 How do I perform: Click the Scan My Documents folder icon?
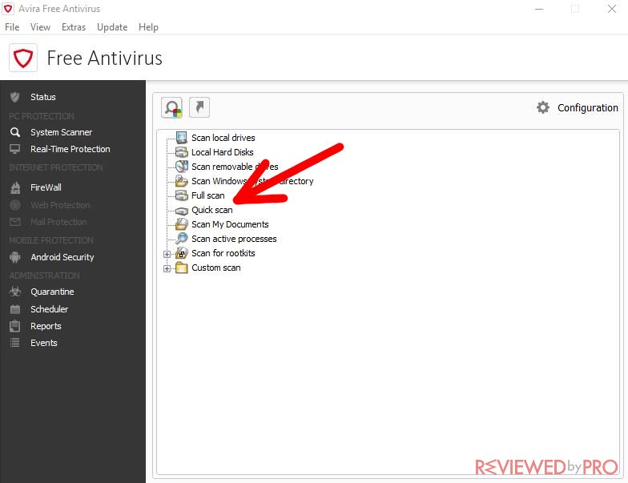click(x=181, y=224)
